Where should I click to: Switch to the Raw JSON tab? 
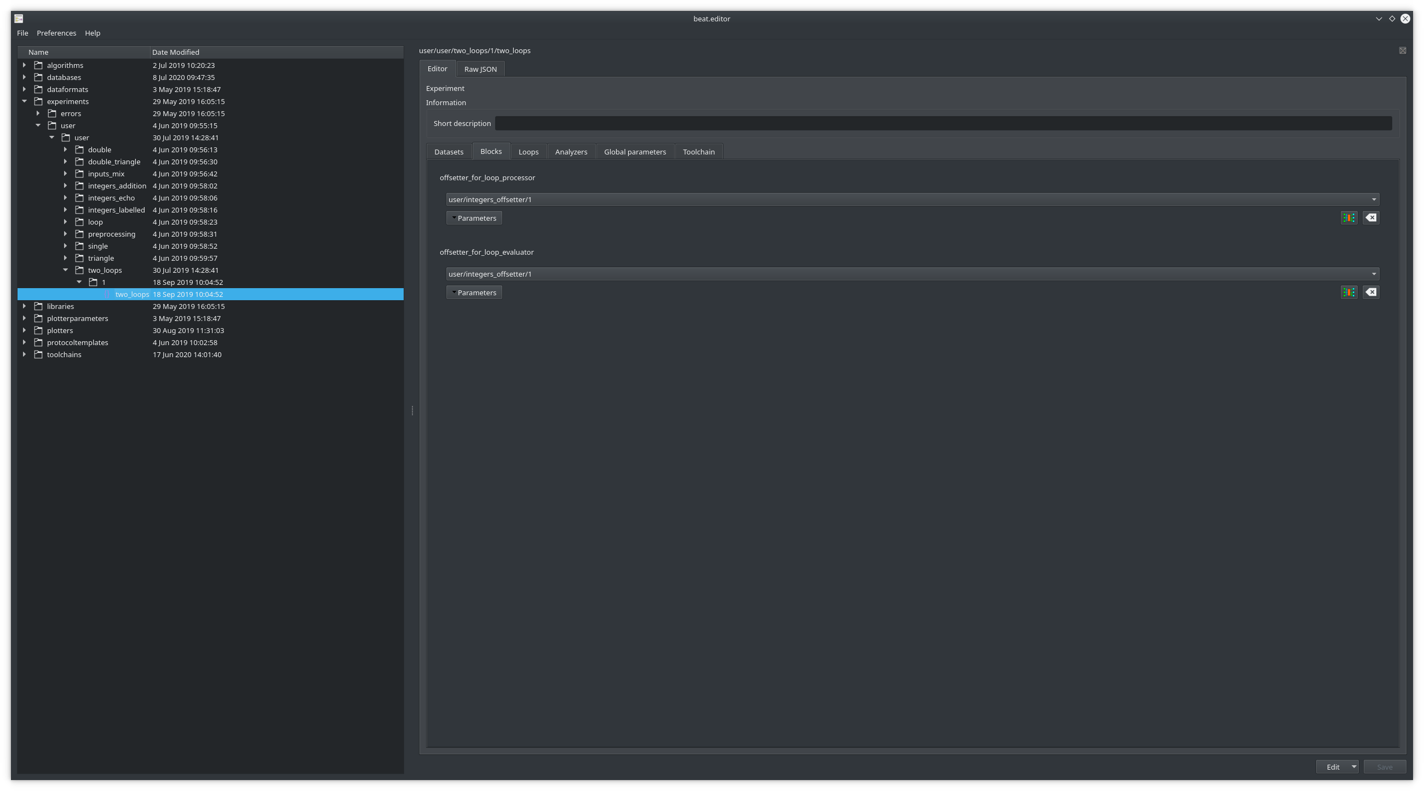(x=480, y=68)
